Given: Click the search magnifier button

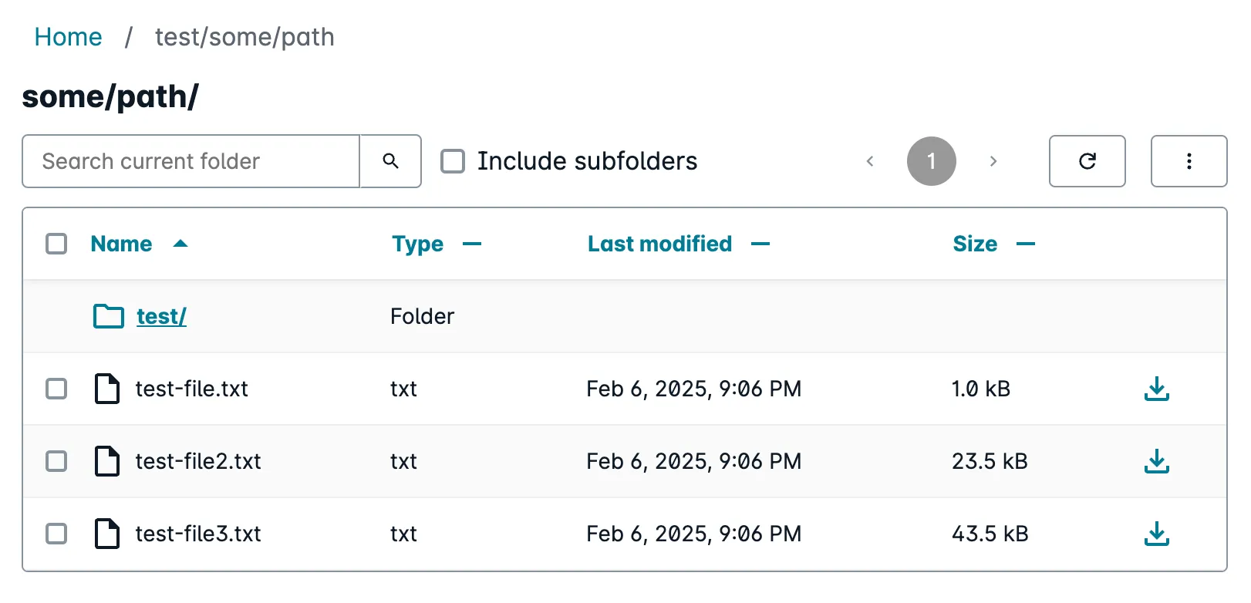Looking at the screenshot, I should coord(390,161).
